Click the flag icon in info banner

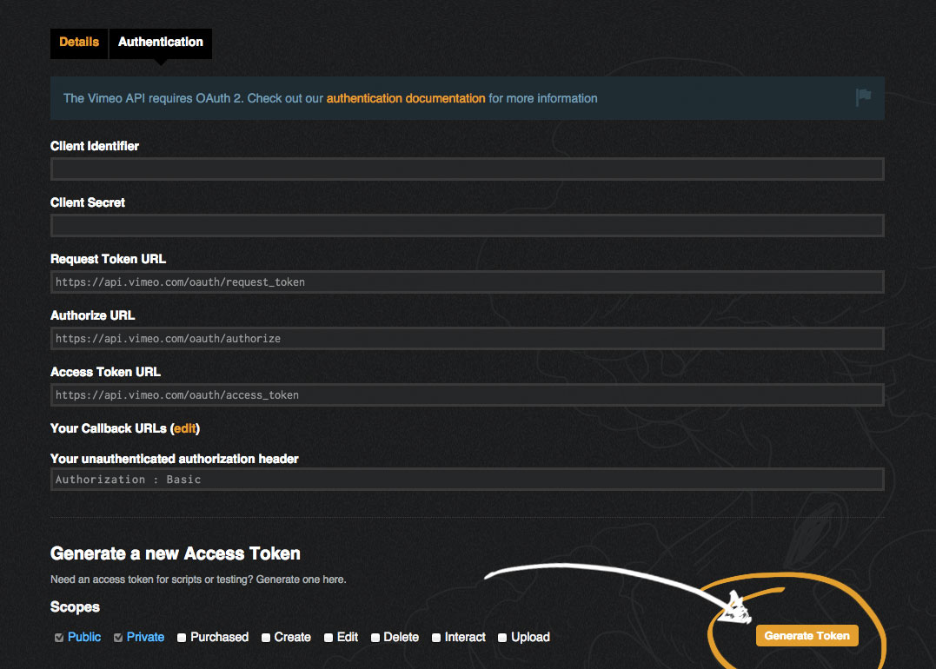coord(863,97)
